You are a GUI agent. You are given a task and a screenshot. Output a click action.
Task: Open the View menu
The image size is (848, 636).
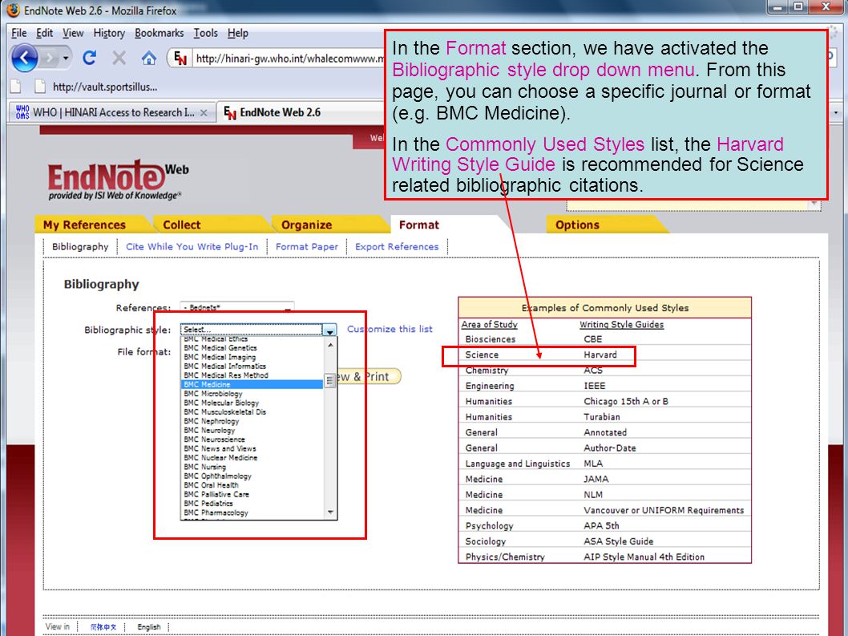[x=73, y=33]
